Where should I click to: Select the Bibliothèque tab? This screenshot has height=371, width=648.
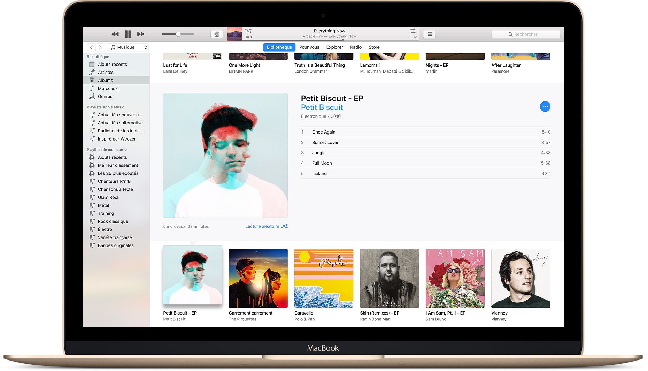(279, 47)
